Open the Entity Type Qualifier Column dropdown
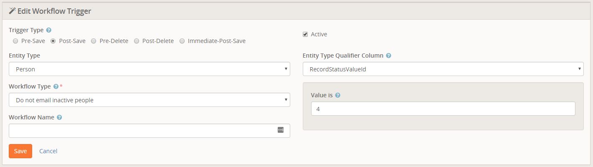Image resolution: width=593 pixels, height=167 pixels. click(443, 69)
